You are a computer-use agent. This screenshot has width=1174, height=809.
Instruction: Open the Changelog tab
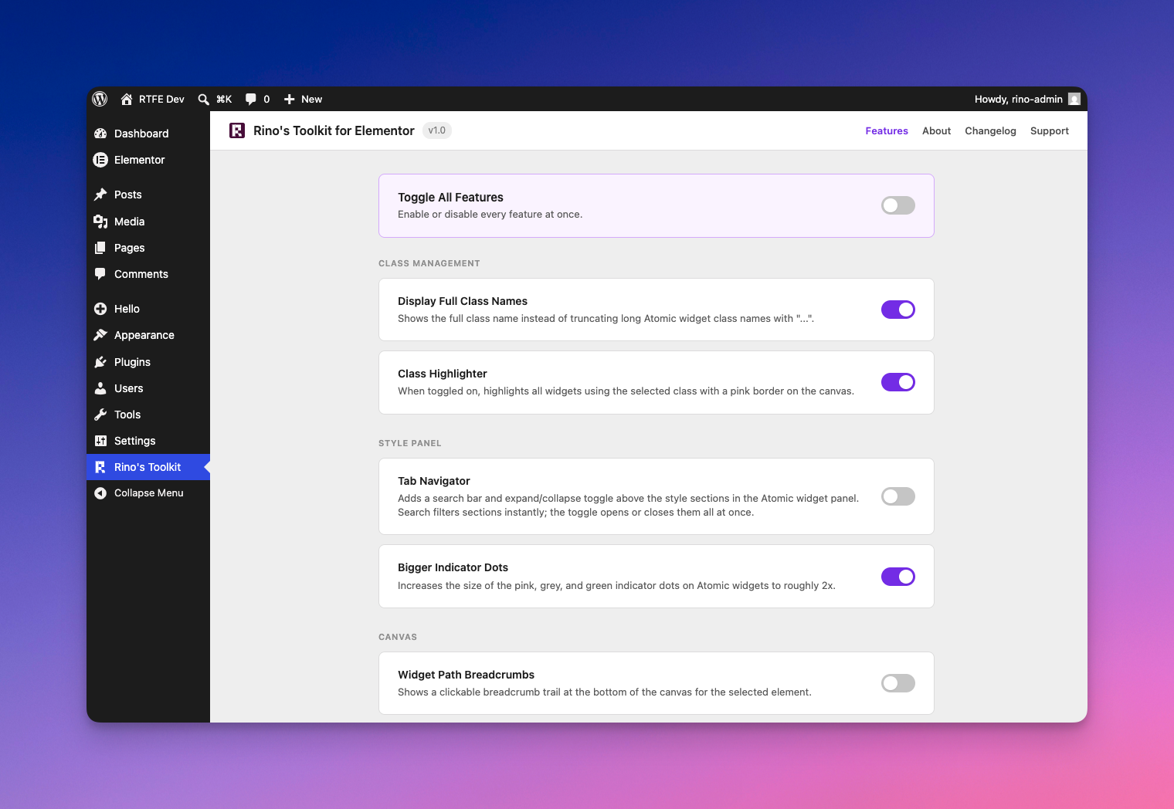tap(990, 130)
